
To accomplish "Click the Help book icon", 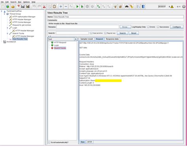I will click(x=143, y=6).
